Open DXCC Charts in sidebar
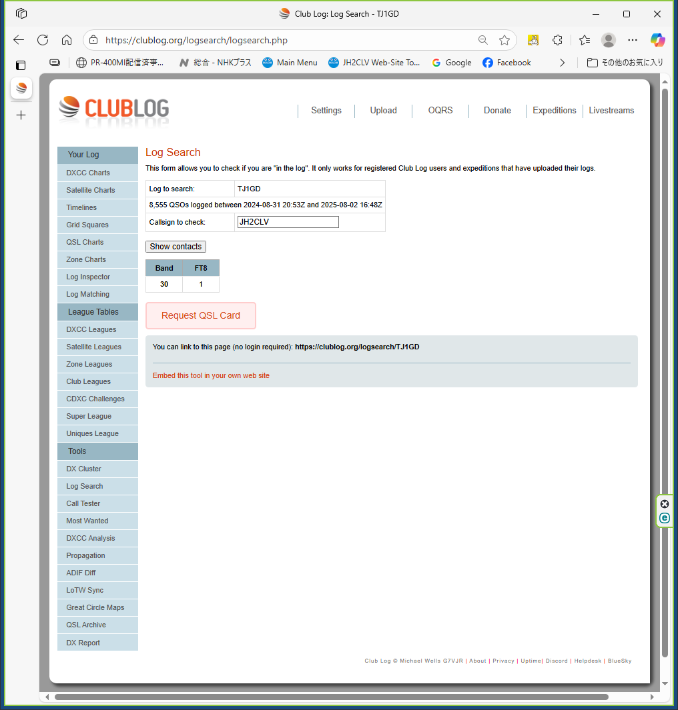This screenshot has width=678, height=710. point(97,173)
